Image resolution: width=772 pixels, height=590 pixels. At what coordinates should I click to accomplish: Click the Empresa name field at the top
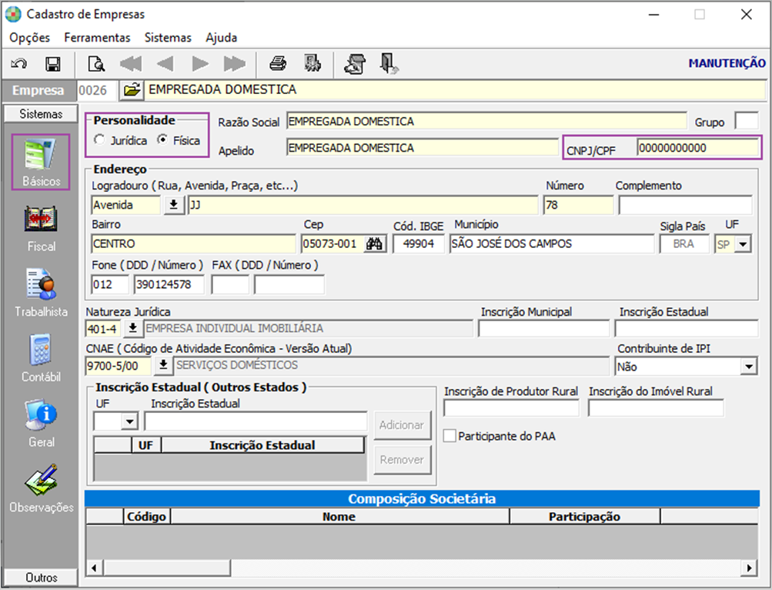coord(455,89)
